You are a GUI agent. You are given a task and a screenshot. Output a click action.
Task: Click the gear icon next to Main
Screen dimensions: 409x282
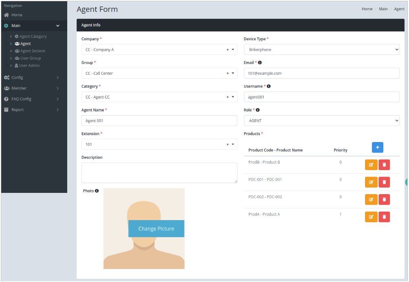pos(6,25)
